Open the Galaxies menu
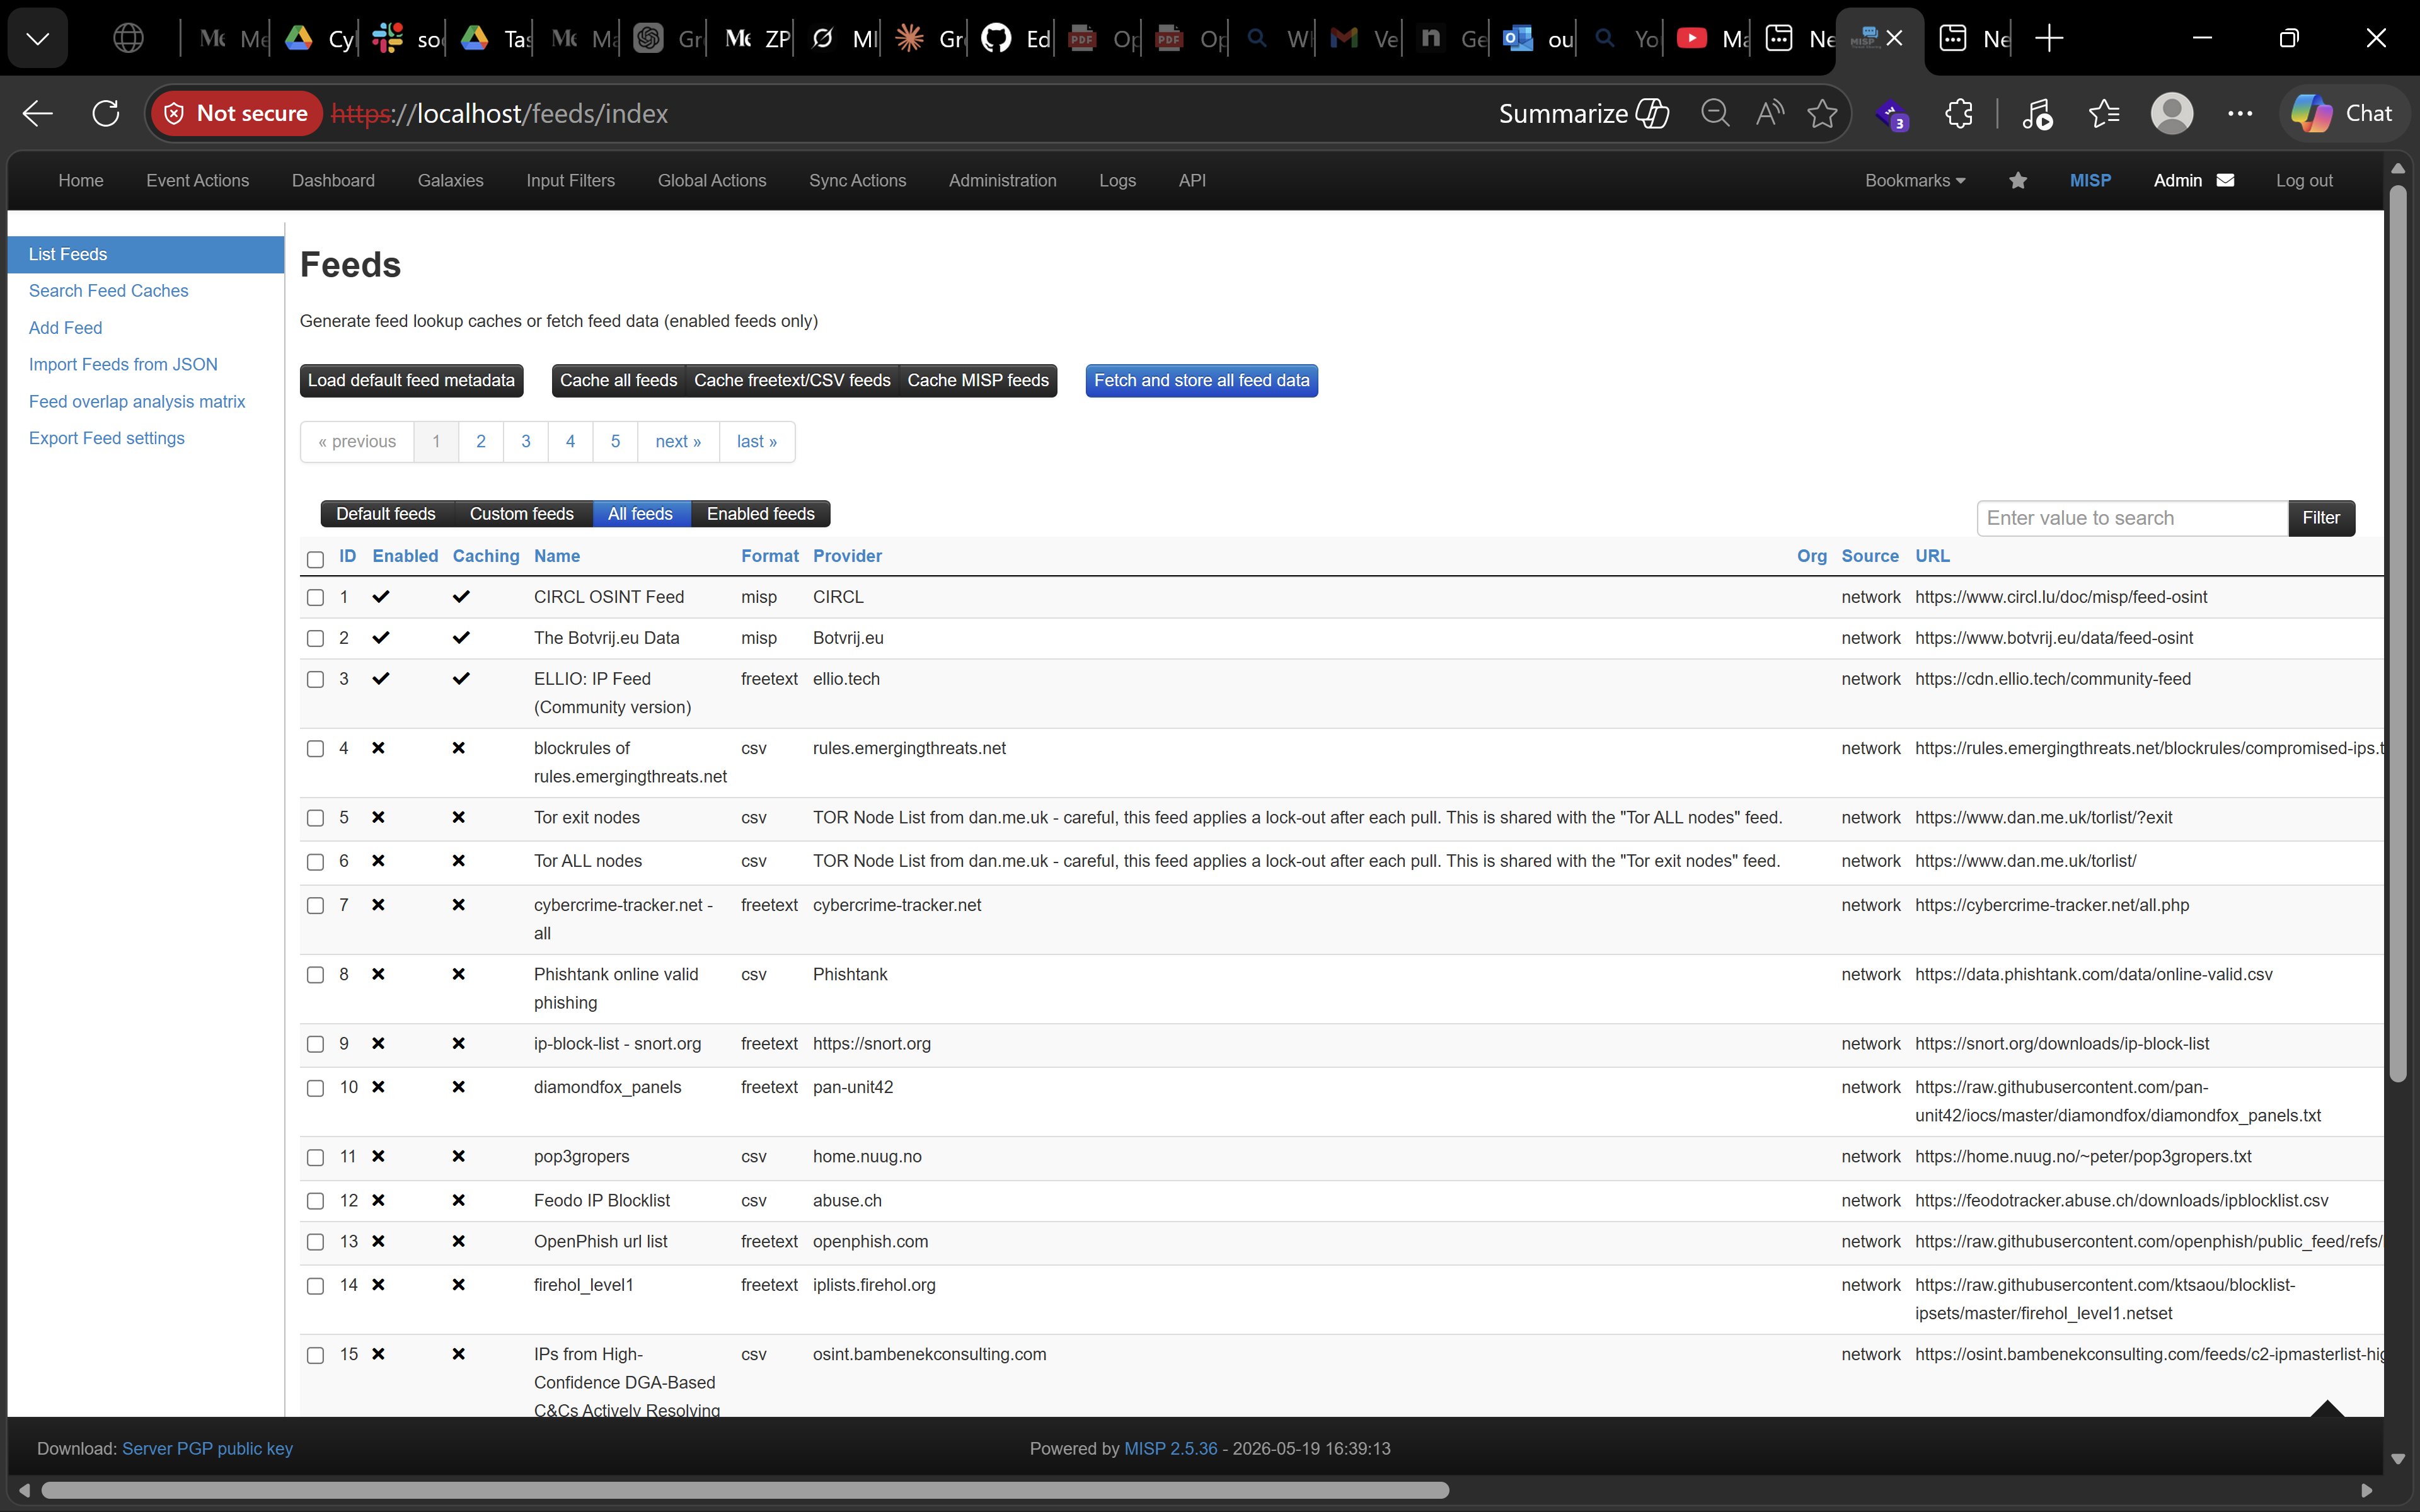This screenshot has height=1512, width=2420. [450, 180]
